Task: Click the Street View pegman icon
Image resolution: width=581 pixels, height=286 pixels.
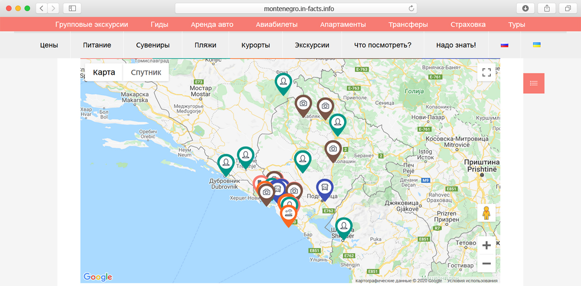Action: click(x=486, y=213)
